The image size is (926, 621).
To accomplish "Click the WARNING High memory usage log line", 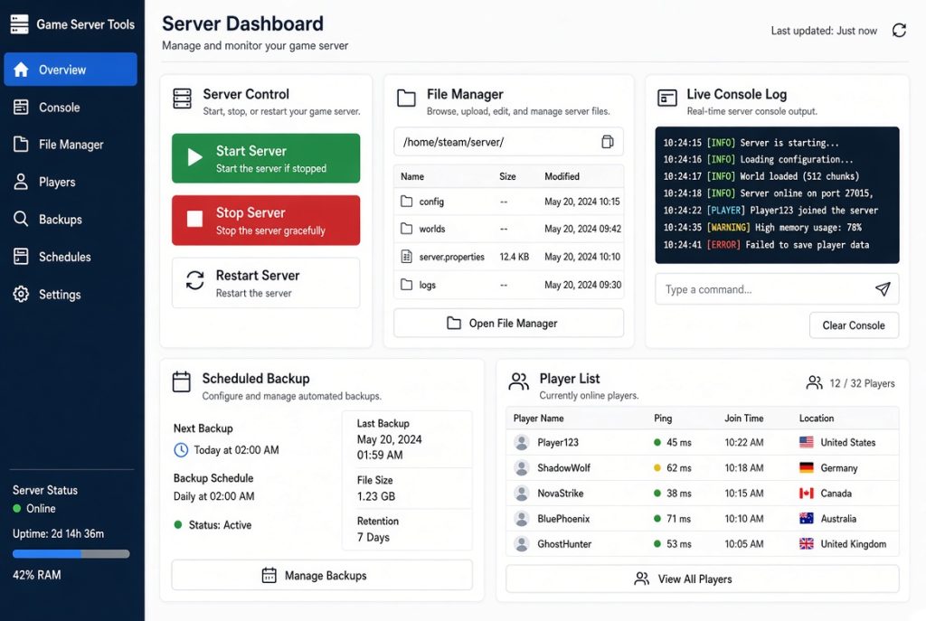I will [x=761, y=227].
